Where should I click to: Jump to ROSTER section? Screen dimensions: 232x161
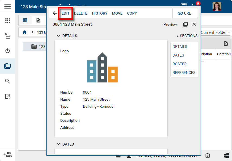pyautogui.click(x=180, y=64)
